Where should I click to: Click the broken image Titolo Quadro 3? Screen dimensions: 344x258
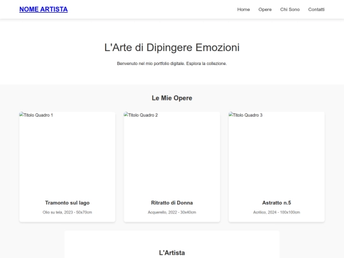pos(276,152)
